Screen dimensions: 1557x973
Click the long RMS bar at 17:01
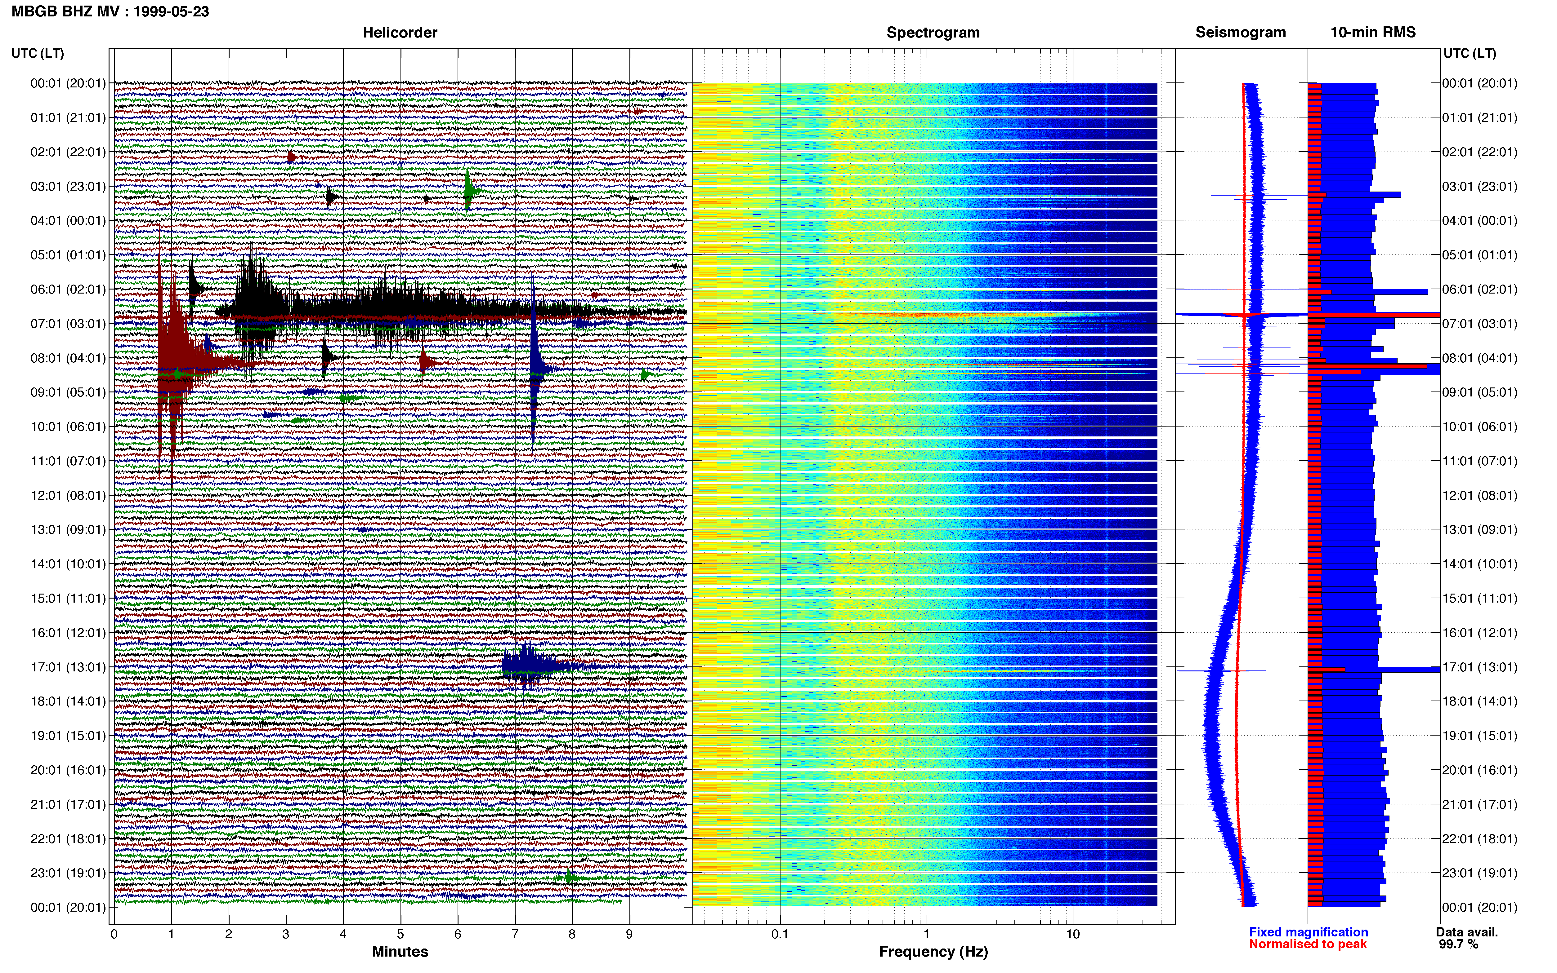click(1375, 670)
